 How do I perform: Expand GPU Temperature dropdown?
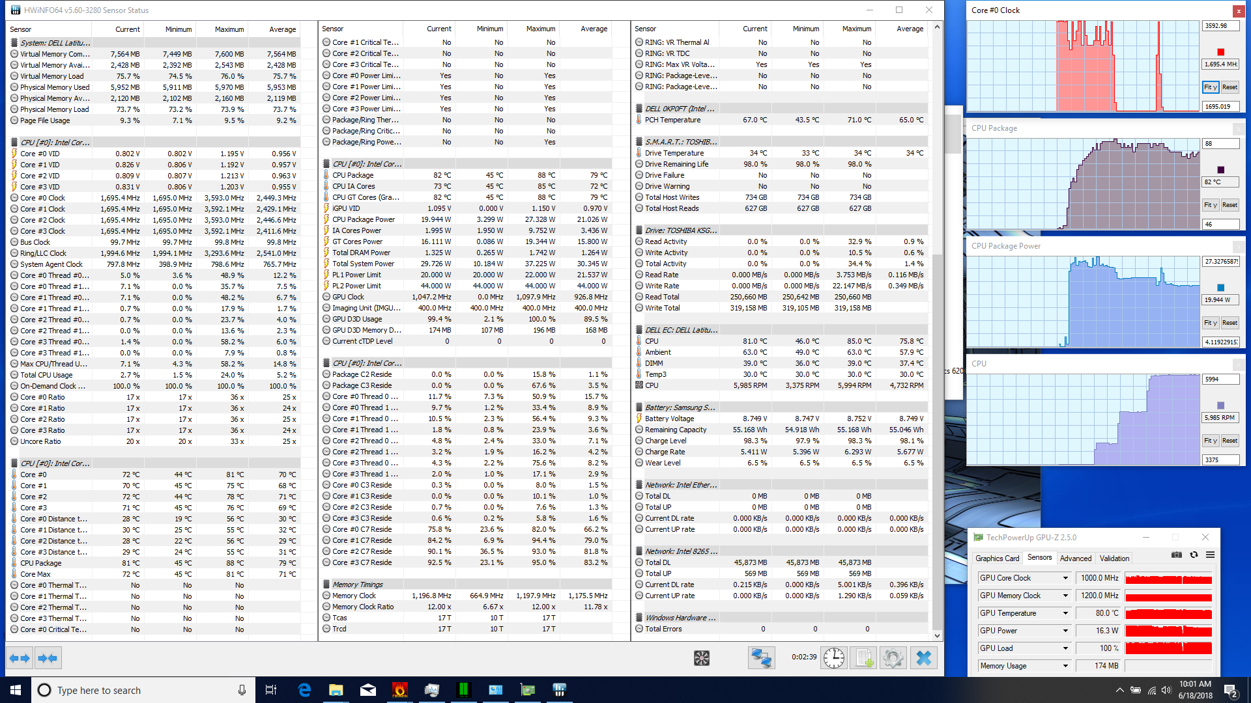[1065, 613]
